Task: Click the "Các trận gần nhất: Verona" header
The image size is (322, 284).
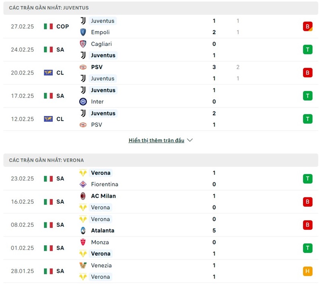Action: [x=47, y=160]
